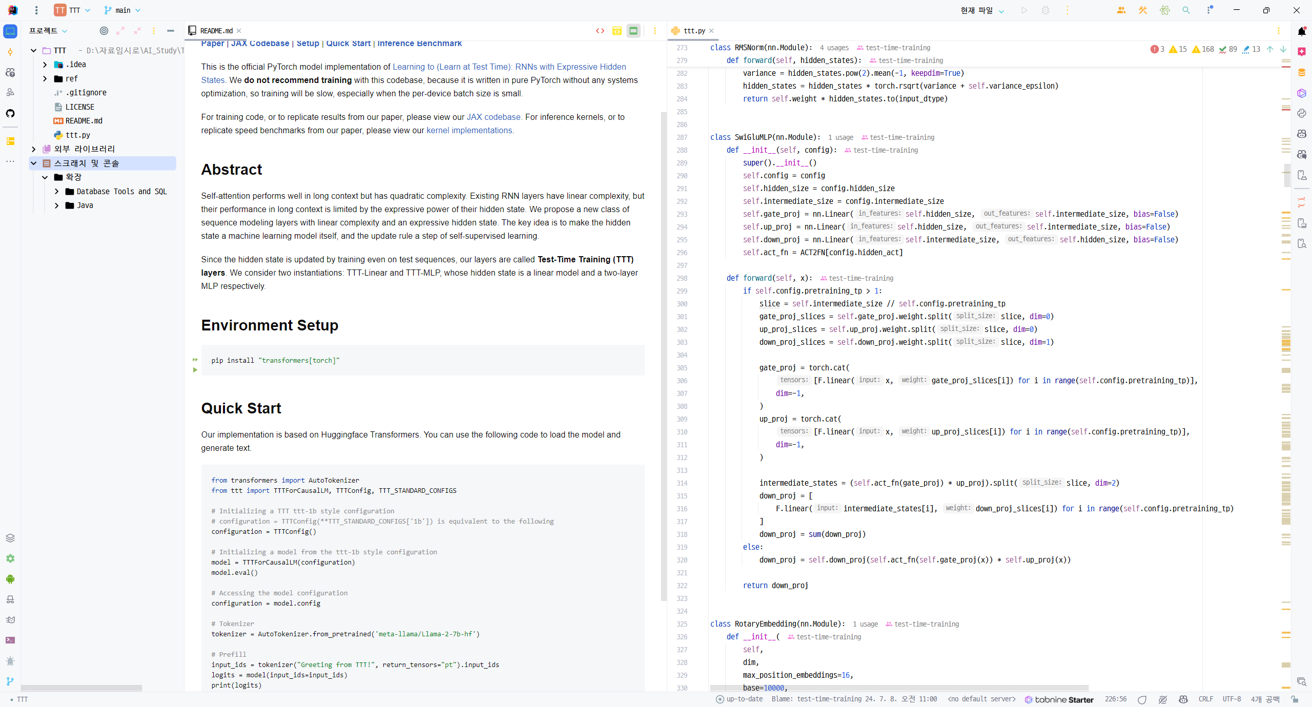Collapse all project tree icon
1312x707 pixels.
coord(137,31)
